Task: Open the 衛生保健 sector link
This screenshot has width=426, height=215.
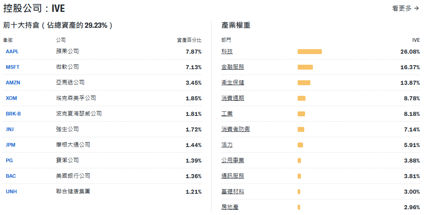Action: 233,83
